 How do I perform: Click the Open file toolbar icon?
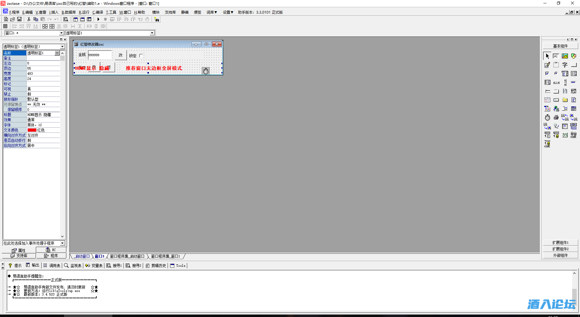tap(13, 19)
